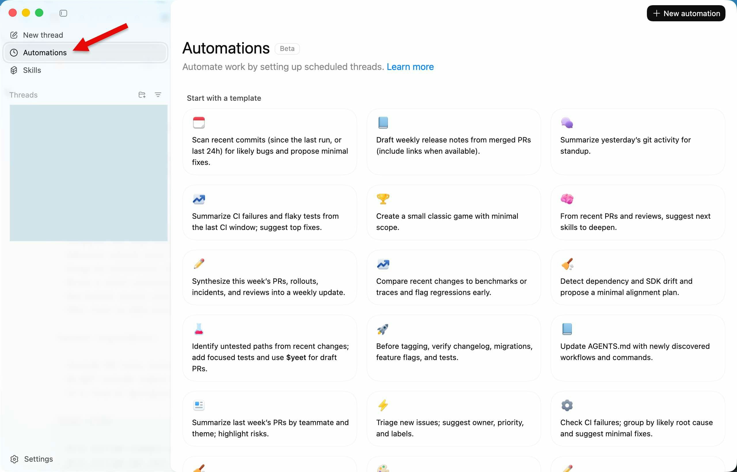Toggle the sidebar panel icon
The height and width of the screenshot is (472, 737).
(63, 13)
